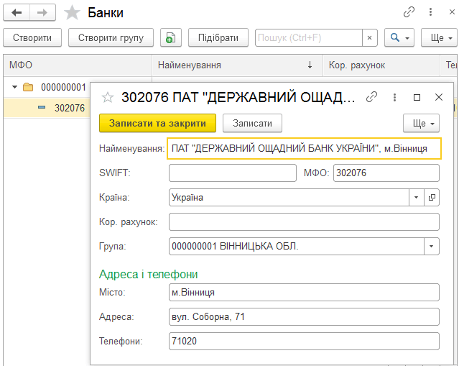Image resolution: width=459 pixels, height=366 pixels.
Task: Click the Створити button
Action: [32, 37]
